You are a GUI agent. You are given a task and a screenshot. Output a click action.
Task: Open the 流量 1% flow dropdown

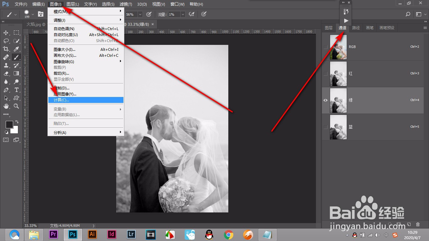tap(182, 14)
